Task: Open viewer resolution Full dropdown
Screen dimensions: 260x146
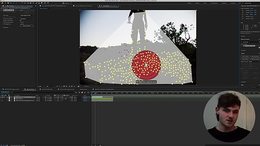Action: [50, 86]
